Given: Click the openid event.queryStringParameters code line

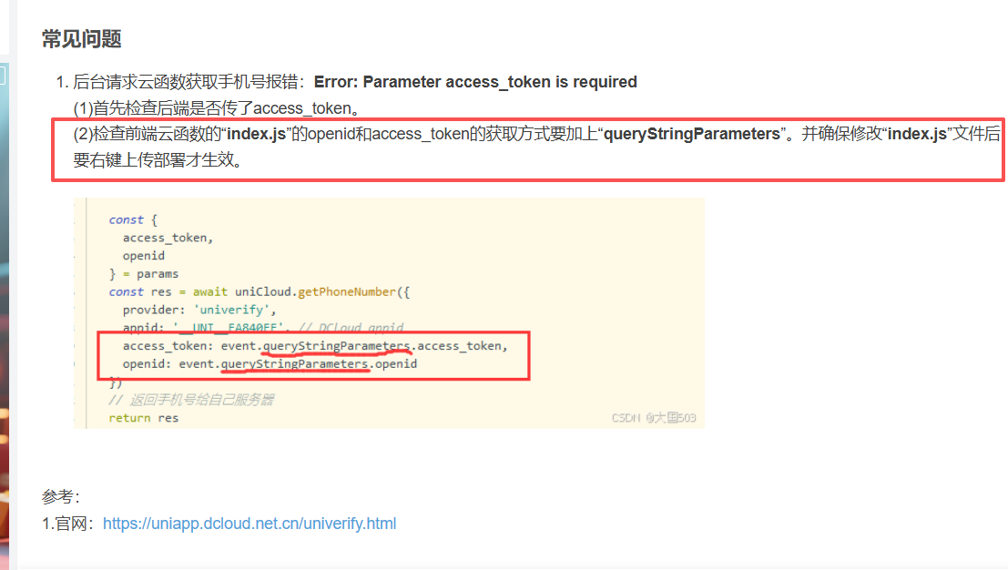Looking at the screenshot, I should coord(270,364).
